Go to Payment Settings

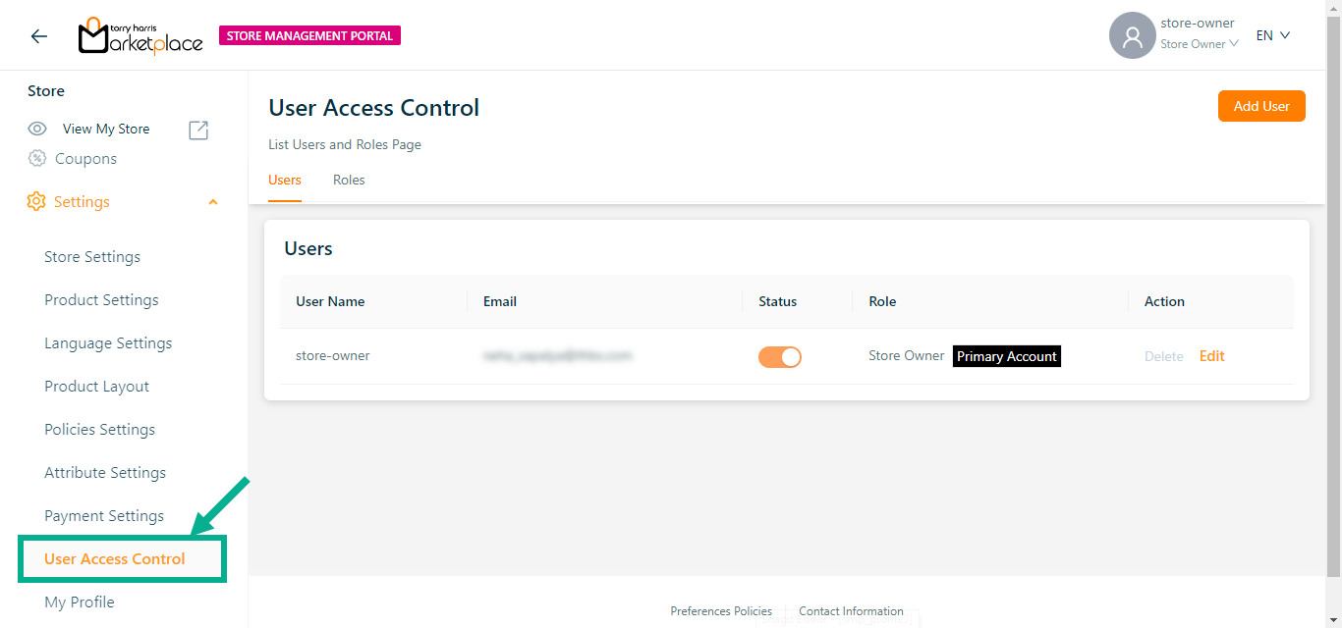click(104, 516)
